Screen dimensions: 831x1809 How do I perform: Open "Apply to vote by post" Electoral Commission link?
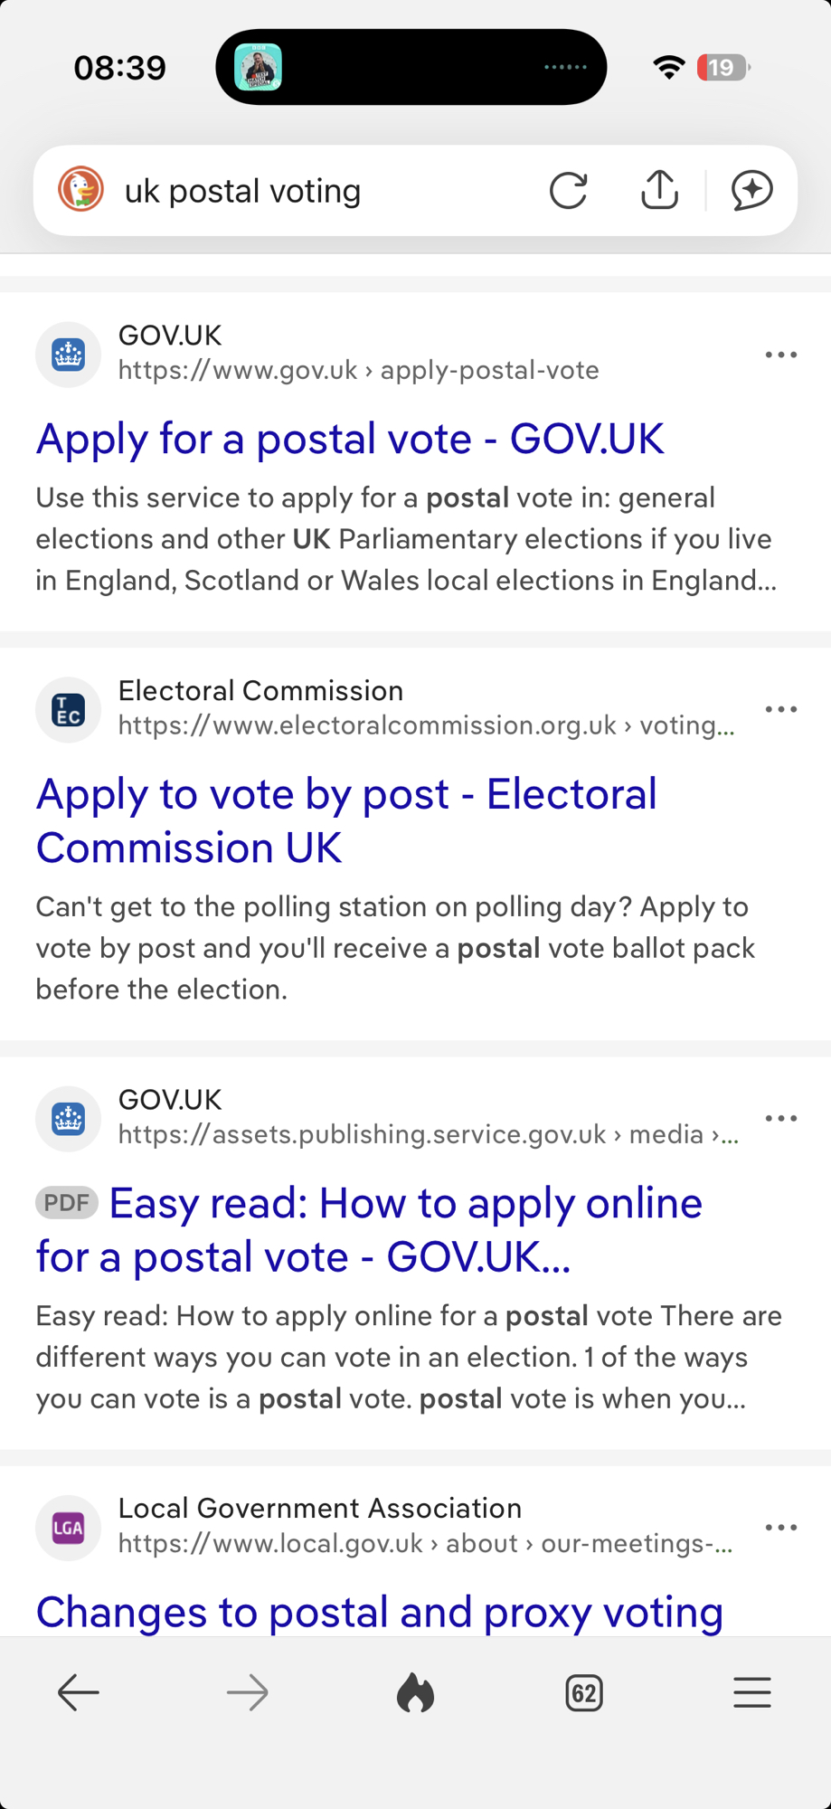coord(346,820)
